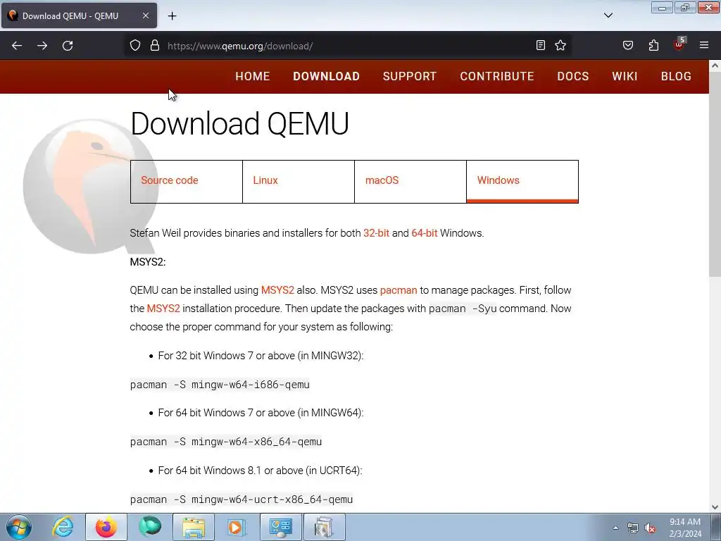This screenshot has width=721, height=541.
Task: Open muted volume tray icon
Action: pyautogui.click(x=650, y=528)
